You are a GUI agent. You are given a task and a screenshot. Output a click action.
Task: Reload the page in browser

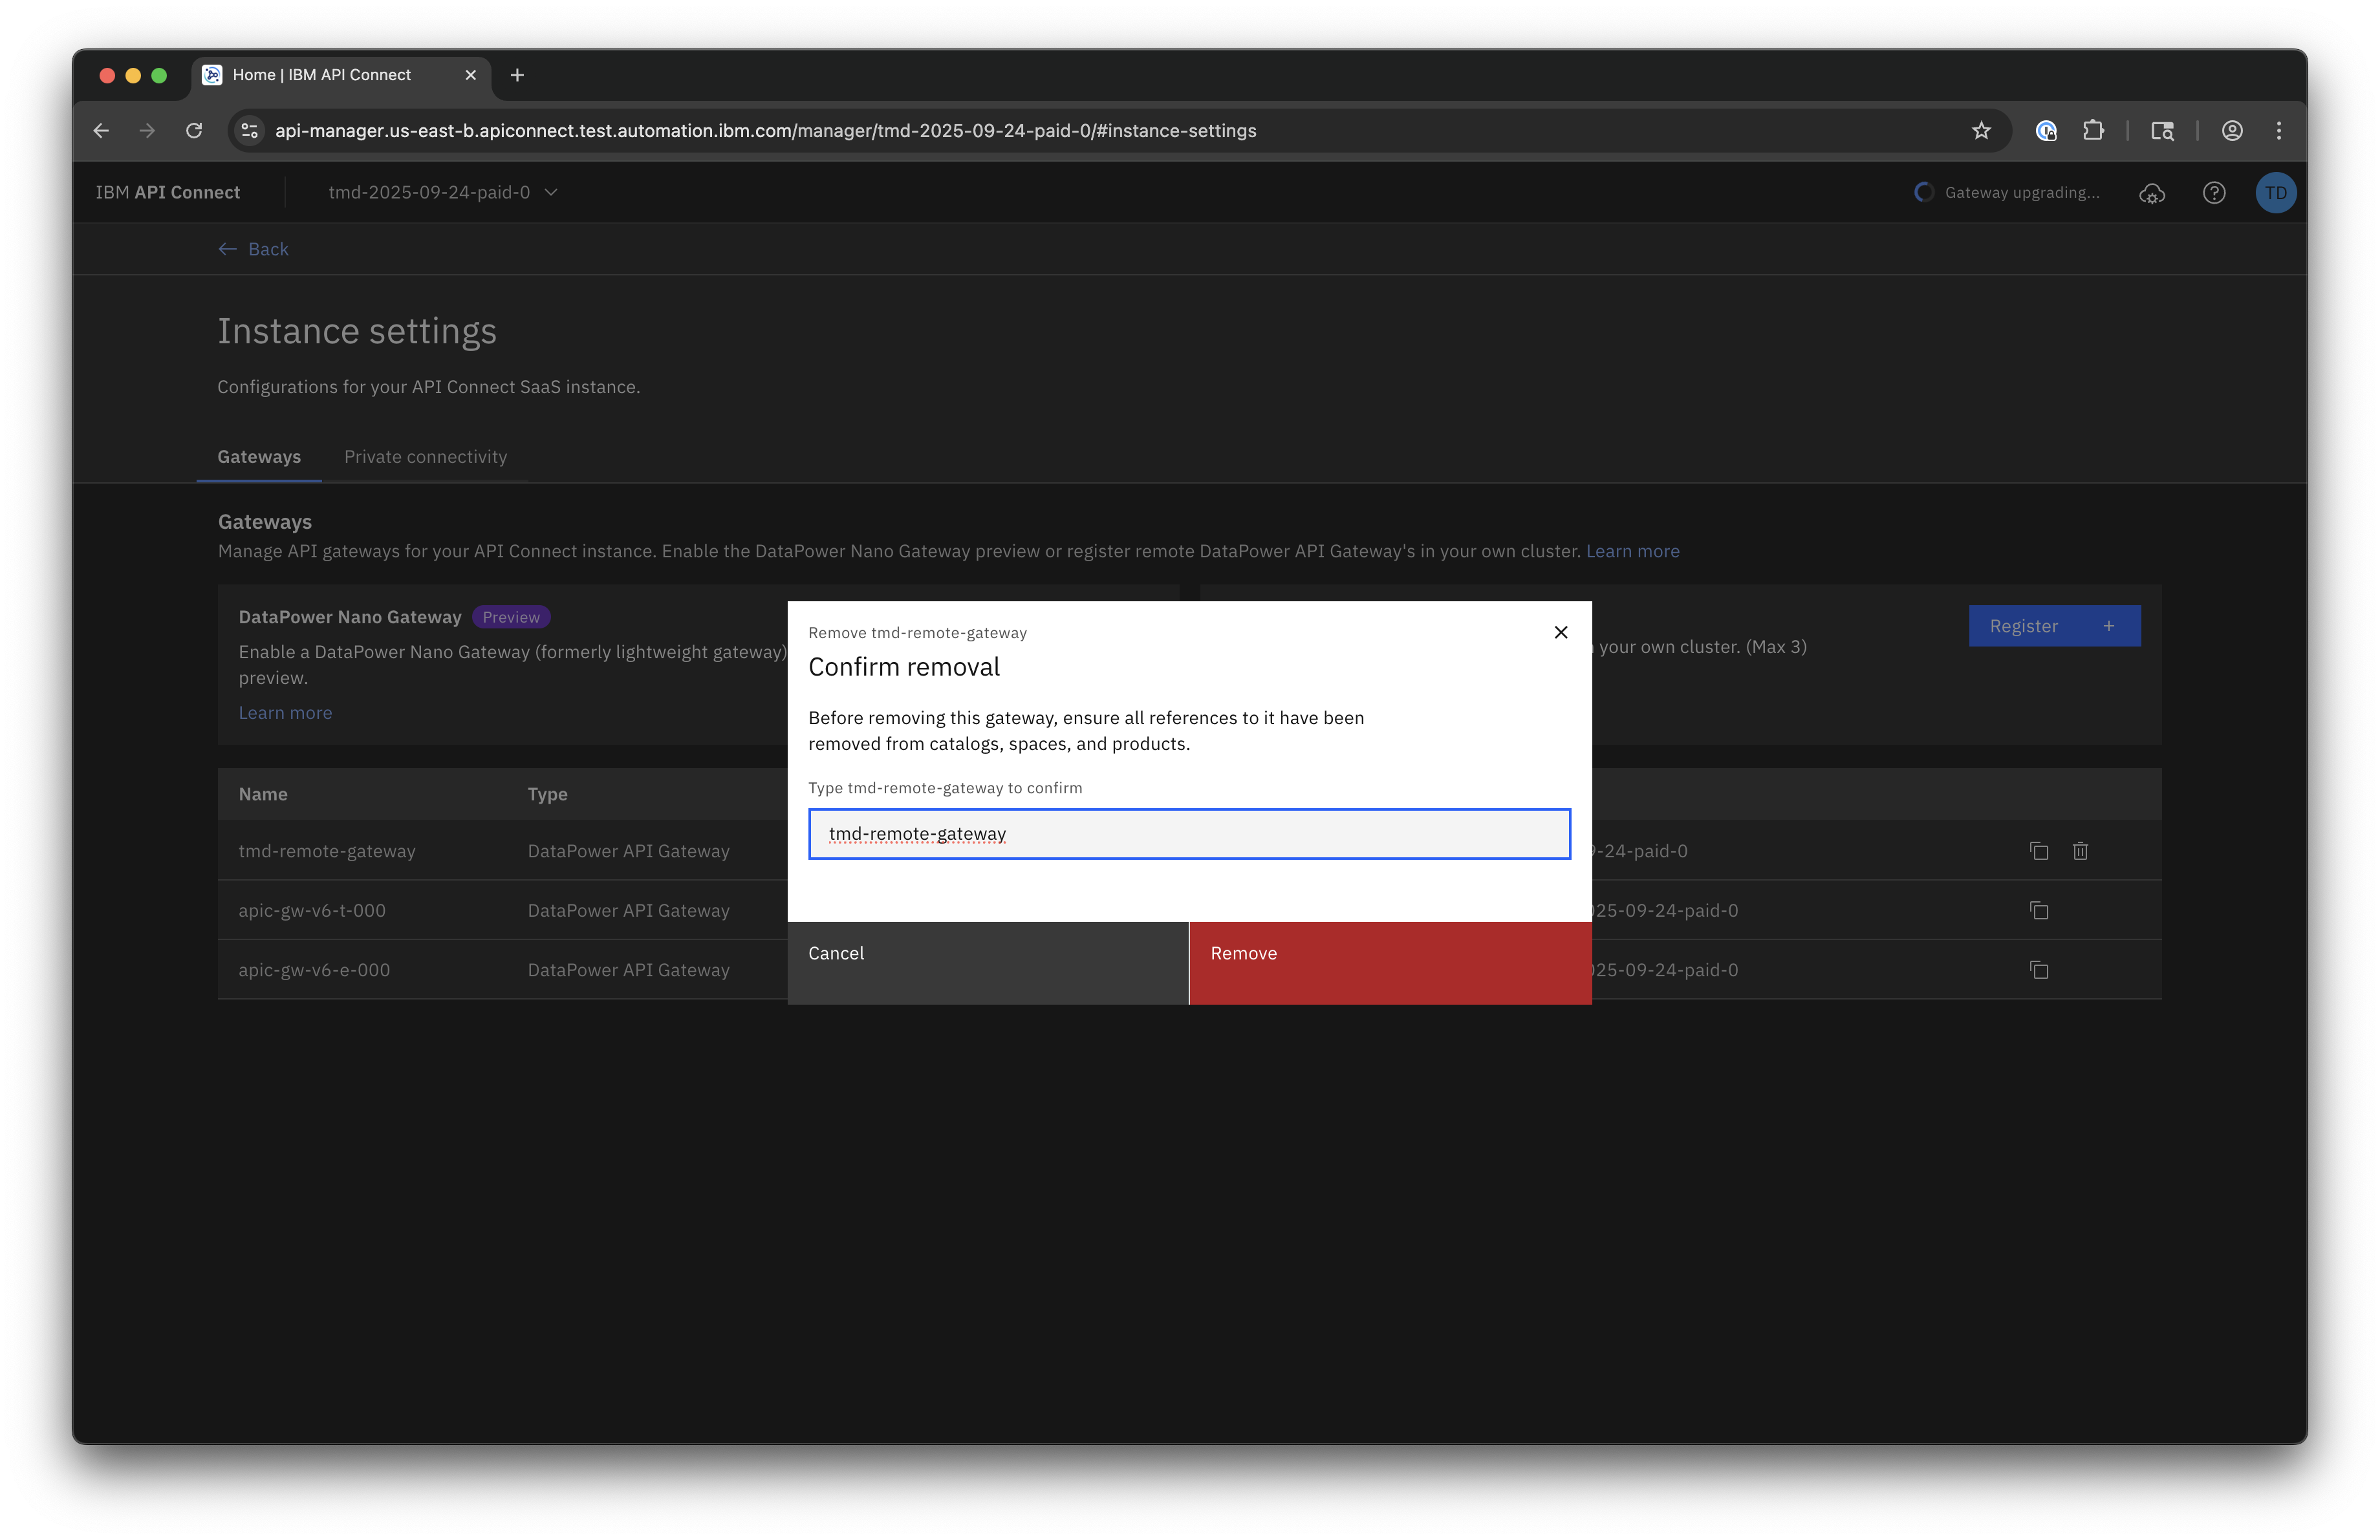[194, 131]
